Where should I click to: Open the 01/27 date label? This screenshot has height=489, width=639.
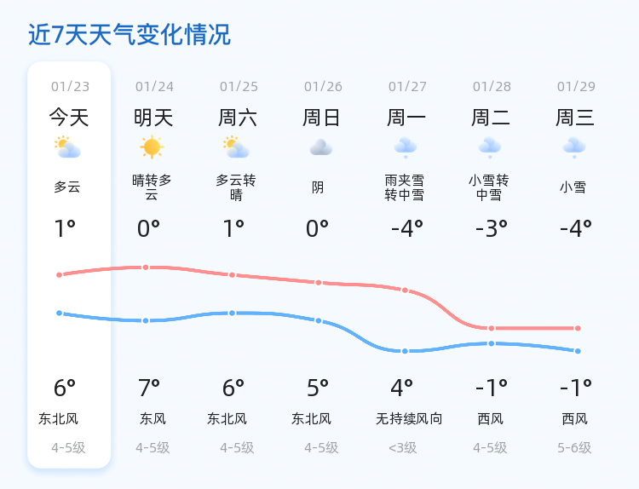point(407,86)
